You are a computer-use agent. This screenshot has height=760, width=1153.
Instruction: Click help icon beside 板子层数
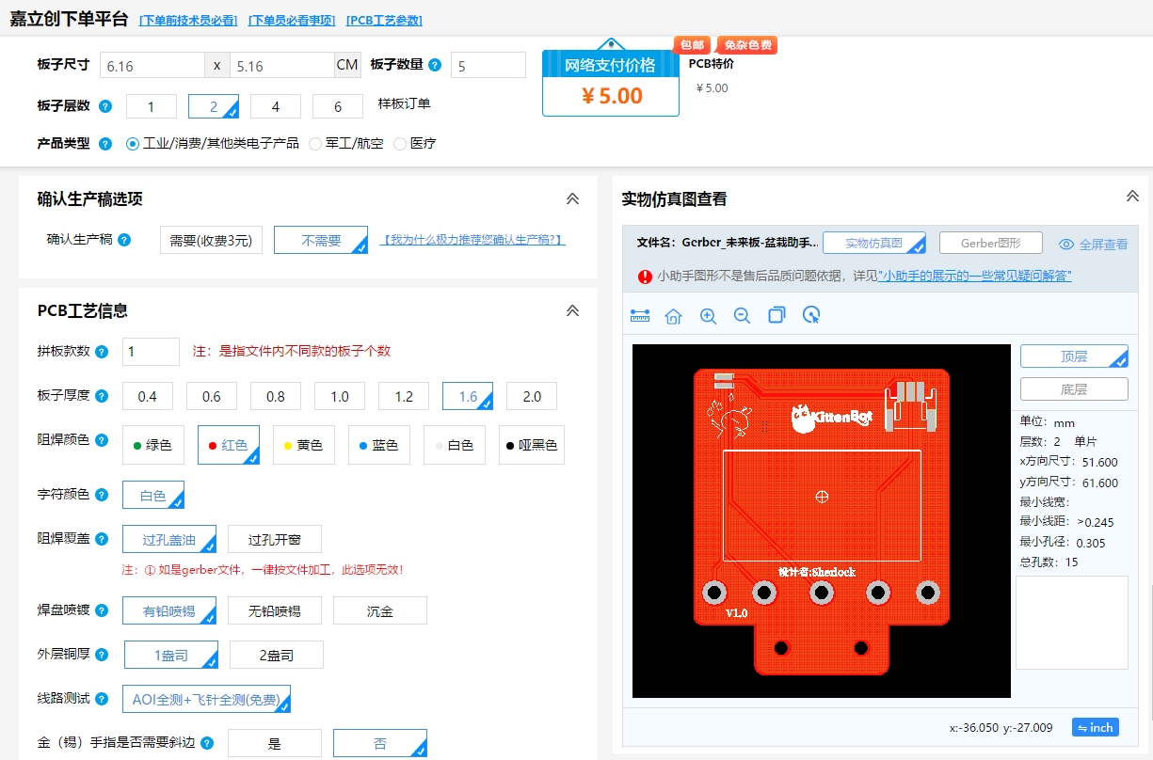[105, 106]
